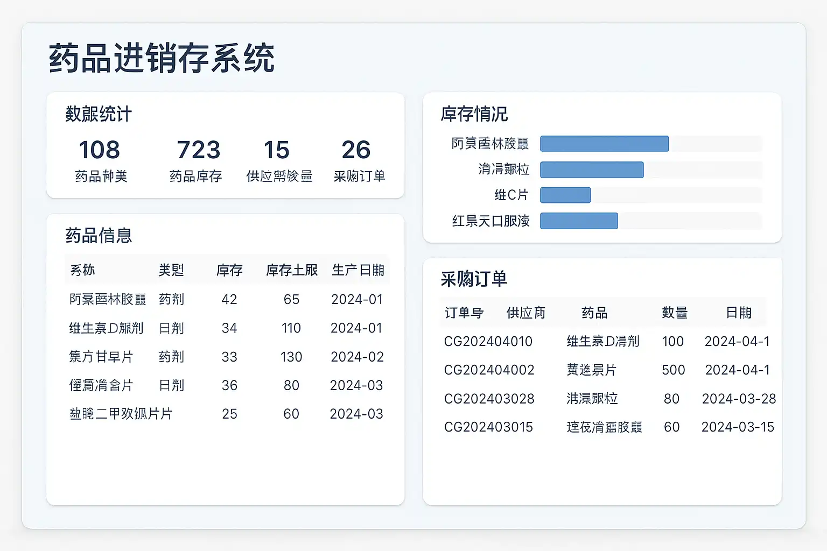Click the 数量 column header in 采购订单
827x551 pixels.
pos(674,313)
